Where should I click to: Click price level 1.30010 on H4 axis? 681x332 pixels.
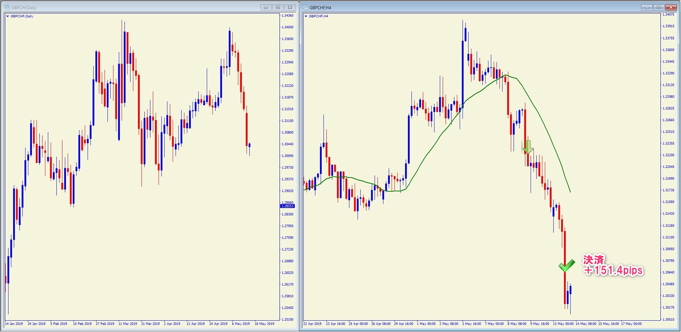(669, 320)
